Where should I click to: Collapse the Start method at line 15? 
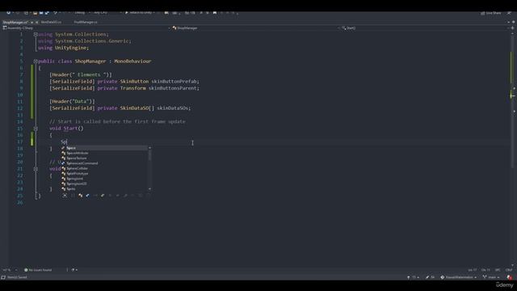click(36, 129)
